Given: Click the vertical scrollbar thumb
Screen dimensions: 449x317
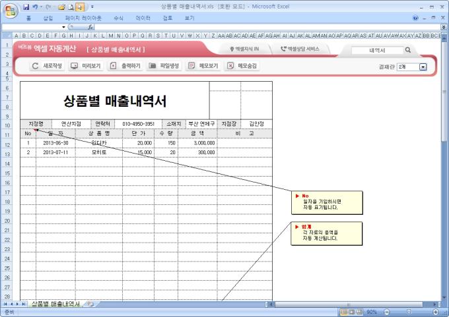Looking at the screenshot, I should 444,90.
